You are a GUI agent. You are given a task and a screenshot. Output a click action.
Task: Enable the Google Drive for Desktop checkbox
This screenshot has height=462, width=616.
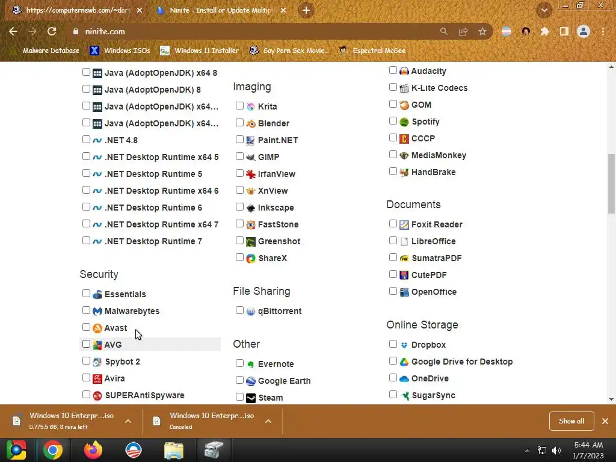(x=393, y=361)
